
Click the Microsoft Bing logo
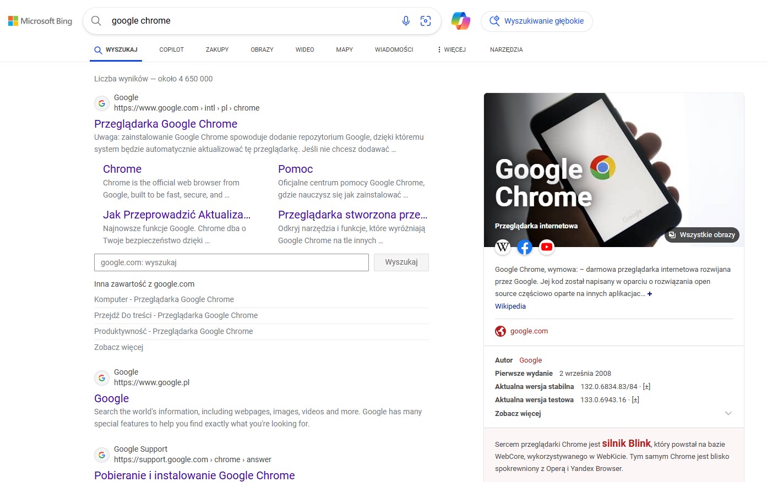[40, 21]
